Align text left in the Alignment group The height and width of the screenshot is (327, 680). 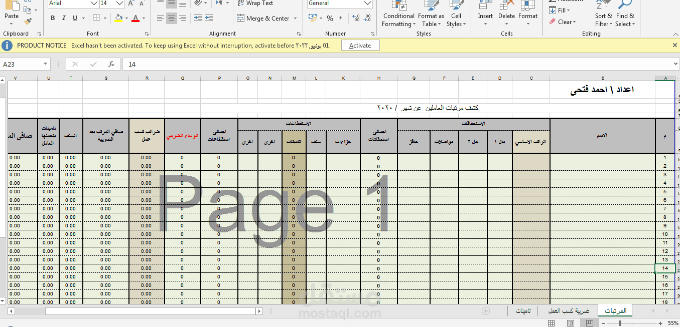pyautogui.click(x=161, y=19)
